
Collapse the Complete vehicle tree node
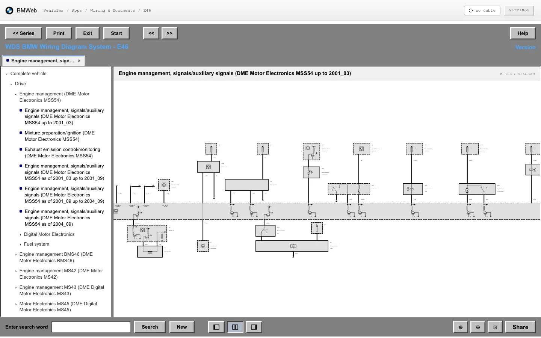tap(7, 74)
